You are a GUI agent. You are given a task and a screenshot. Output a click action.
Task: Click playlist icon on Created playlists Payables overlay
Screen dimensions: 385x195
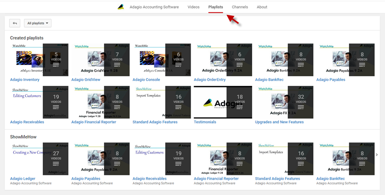362,65
